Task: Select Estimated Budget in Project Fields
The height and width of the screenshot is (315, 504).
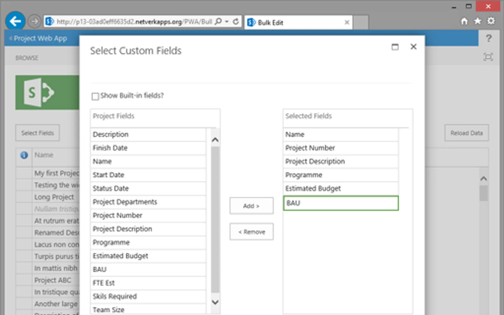Action: 148,256
